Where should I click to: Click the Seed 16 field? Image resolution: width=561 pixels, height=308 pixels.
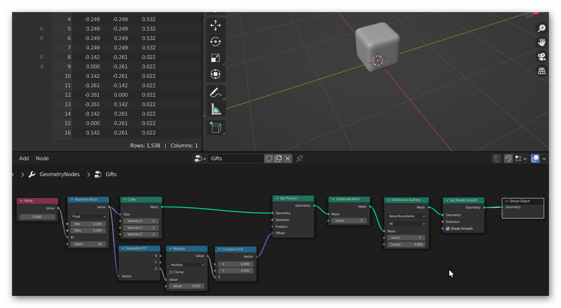coord(89,244)
